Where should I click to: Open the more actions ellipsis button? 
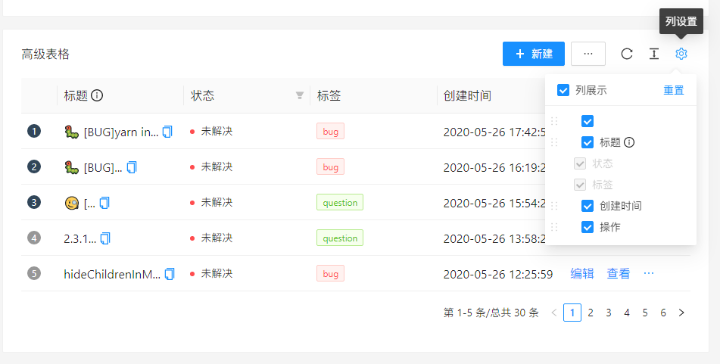coord(588,54)
